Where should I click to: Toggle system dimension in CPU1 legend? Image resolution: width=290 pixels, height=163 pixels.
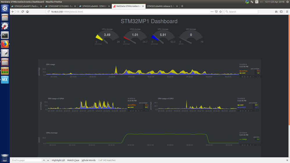(242, 107)
